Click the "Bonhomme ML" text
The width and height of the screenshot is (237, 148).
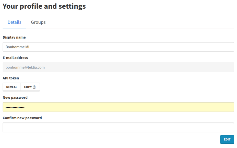pos(18,47)
